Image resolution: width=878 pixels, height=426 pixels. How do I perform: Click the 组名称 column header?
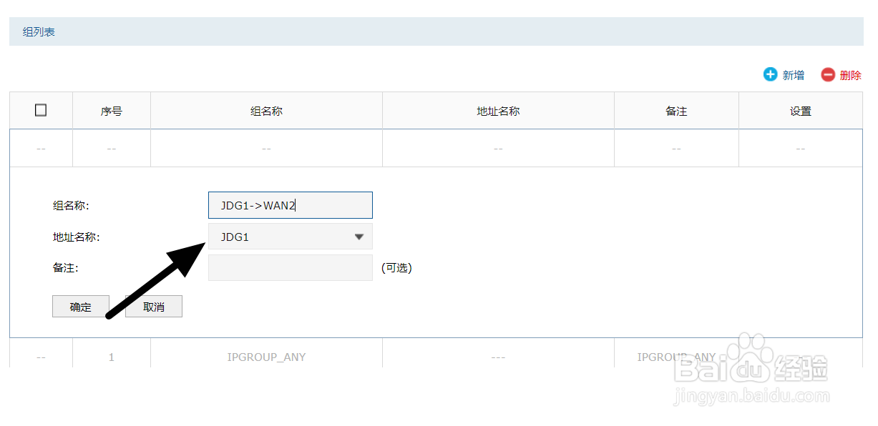click(x=266, y=111)
